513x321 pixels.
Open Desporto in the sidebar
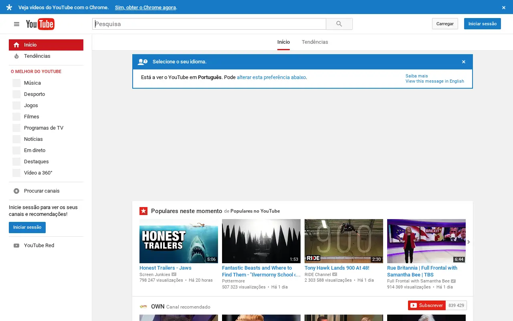pyautogui.click(x=46, y=94)
